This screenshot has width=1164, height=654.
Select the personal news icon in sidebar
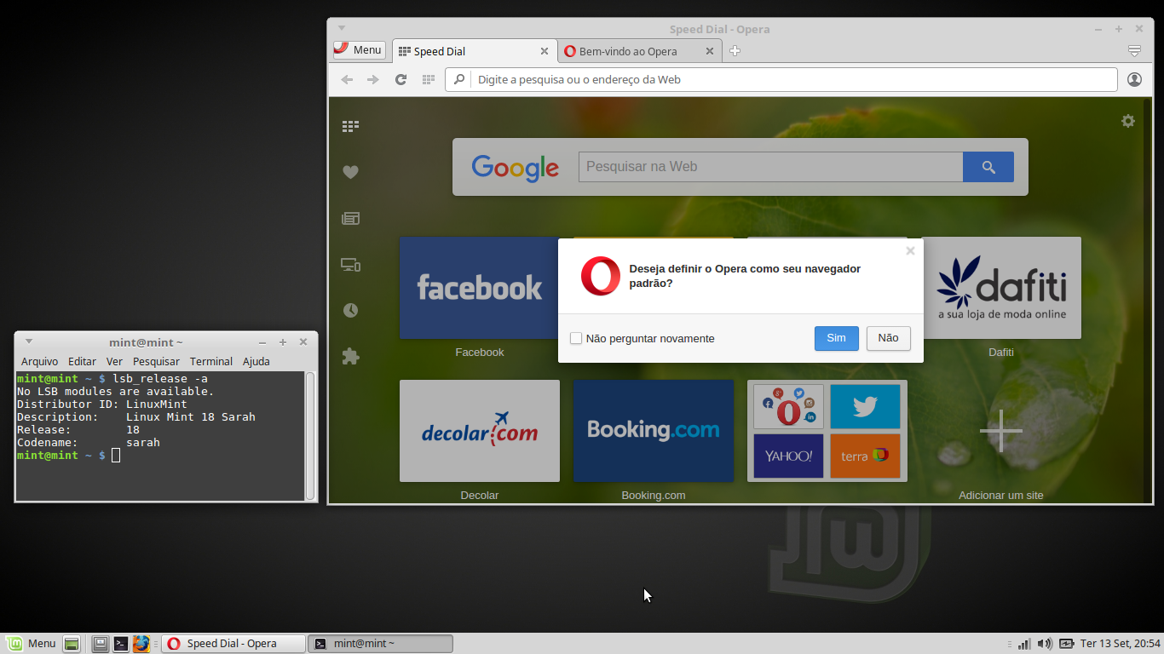pyautogui.click(x=349, y=218)
